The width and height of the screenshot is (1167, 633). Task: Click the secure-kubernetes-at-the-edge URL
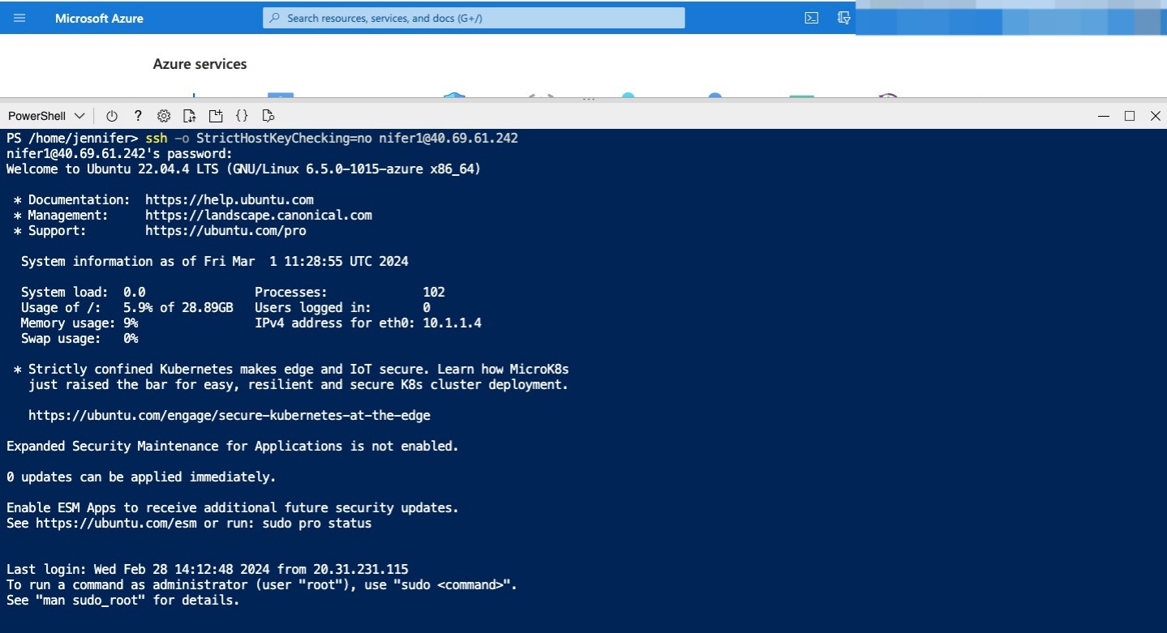(x=230, y=415)
